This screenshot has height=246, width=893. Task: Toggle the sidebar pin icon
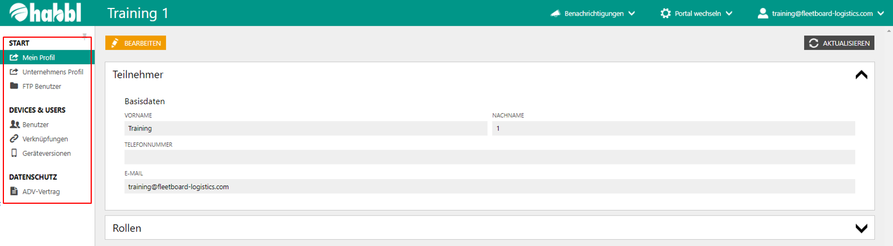[x=84, y=37]
